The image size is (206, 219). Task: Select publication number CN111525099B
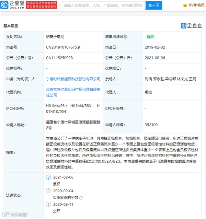[59, 58]
